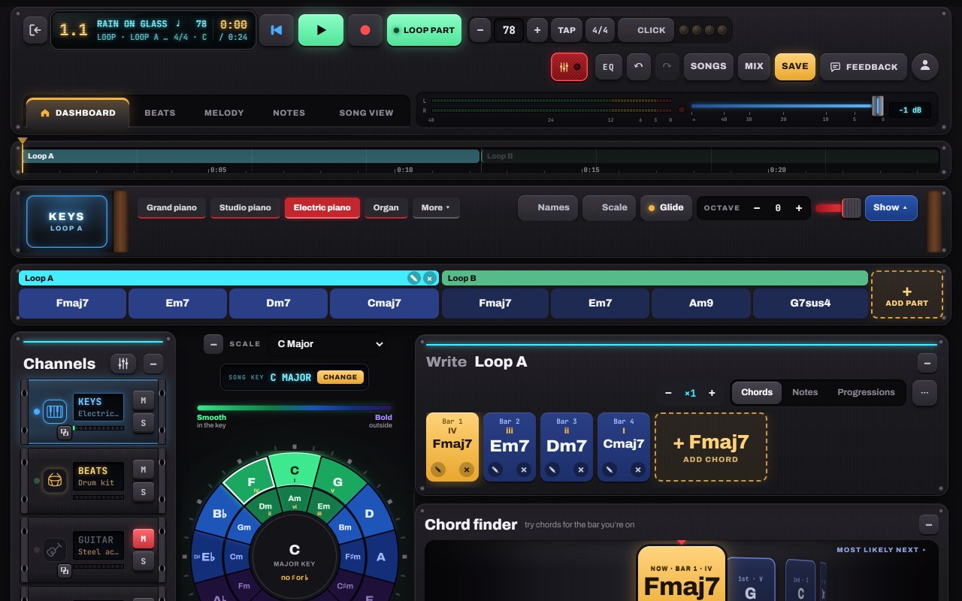Open the SONG VIEW tab
This screenshot has width=962, height=601.
[366, 113]
